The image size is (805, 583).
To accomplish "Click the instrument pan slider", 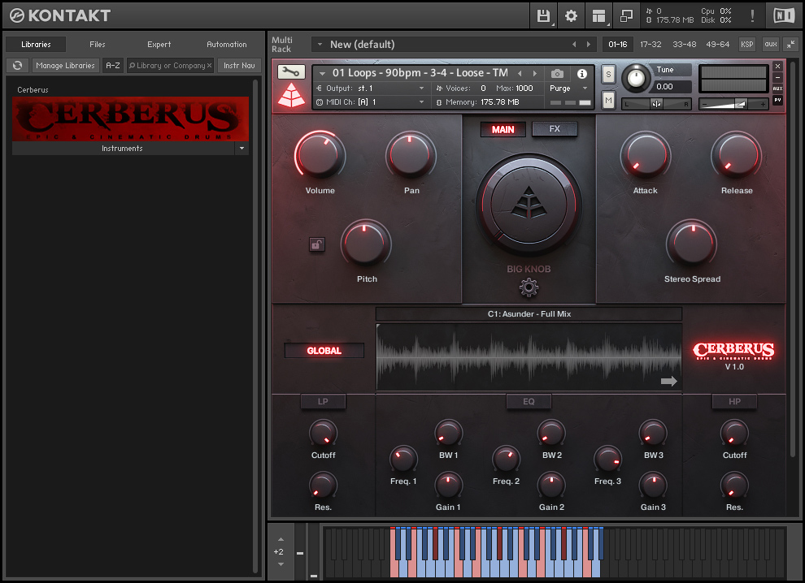I will [x=657, y=104].
